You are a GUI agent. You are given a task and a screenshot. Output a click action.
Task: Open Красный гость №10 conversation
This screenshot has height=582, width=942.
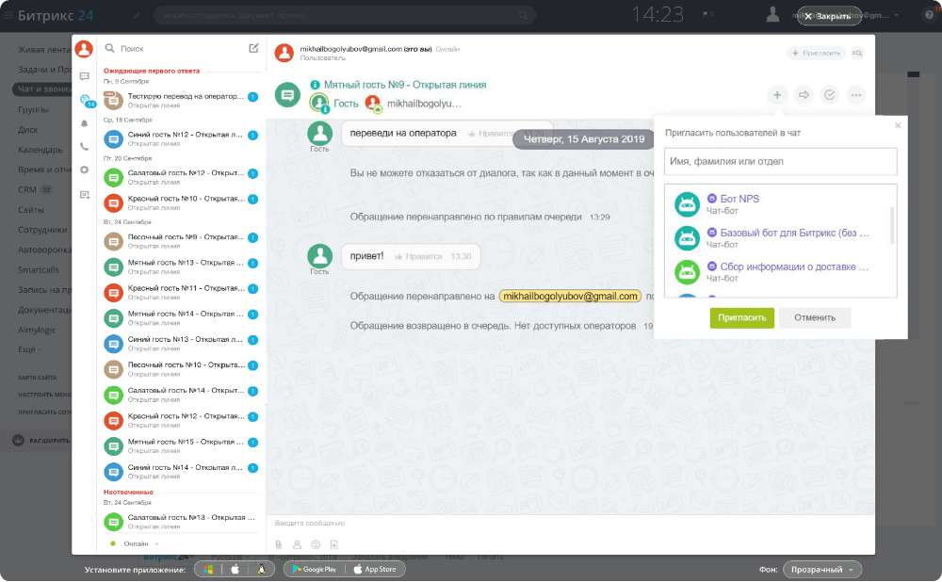[181, 203]
